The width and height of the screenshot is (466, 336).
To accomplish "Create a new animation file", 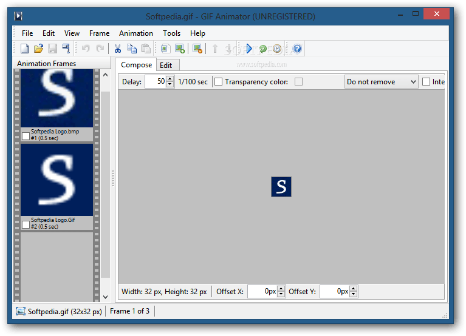I will point(24,49).
